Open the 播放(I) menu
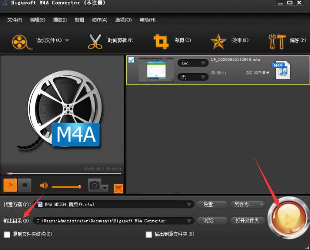This screenshot has width=310, height=250. click(x=60, y=20)
